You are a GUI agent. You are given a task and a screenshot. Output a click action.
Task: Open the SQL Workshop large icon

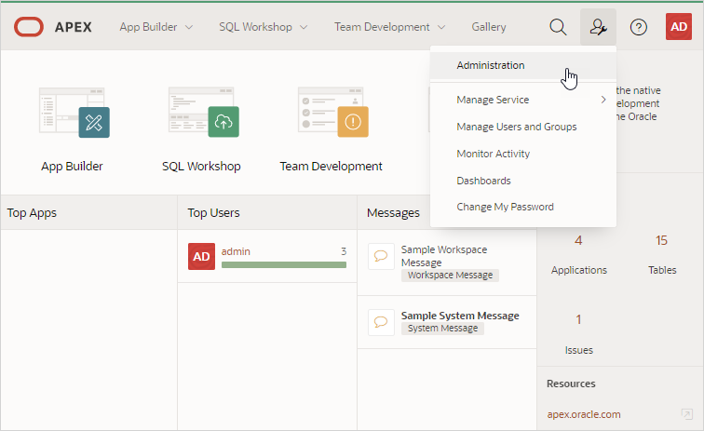click(203, 113)
